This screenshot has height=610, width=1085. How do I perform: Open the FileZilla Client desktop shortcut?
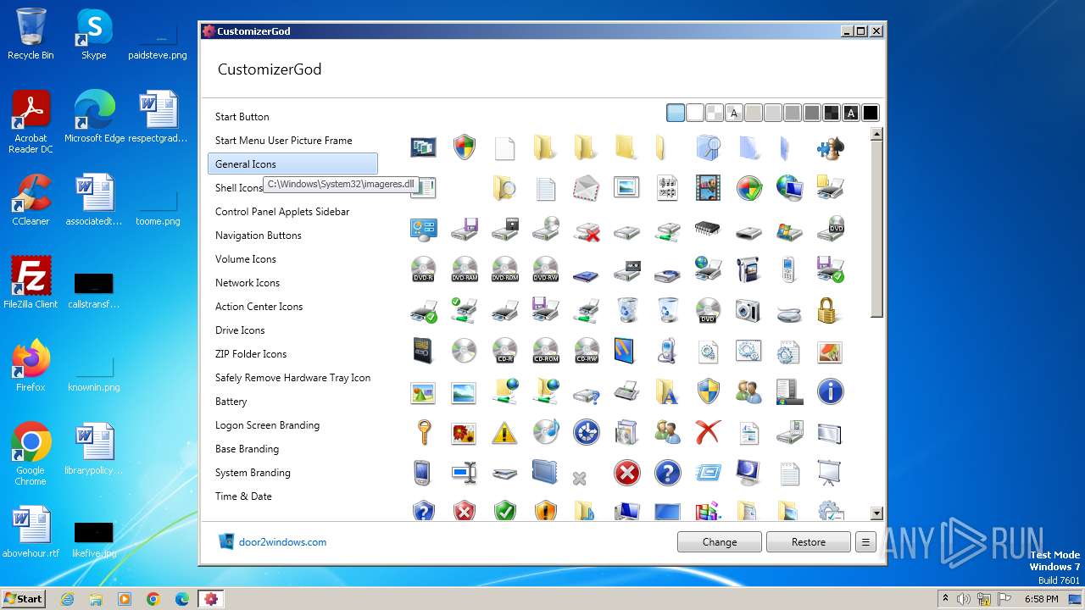point(31,283)
